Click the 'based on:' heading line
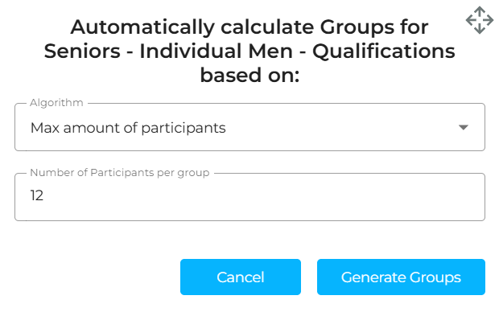This screenshot has height=312, width=499. click(x=249, y=76)
